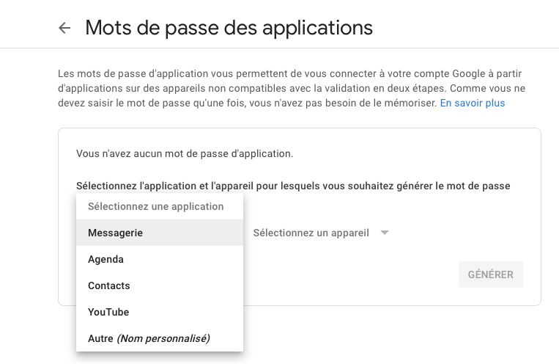
Task: Click the 'Sélectionnez une application' menu header
Action: click(155, 206)
